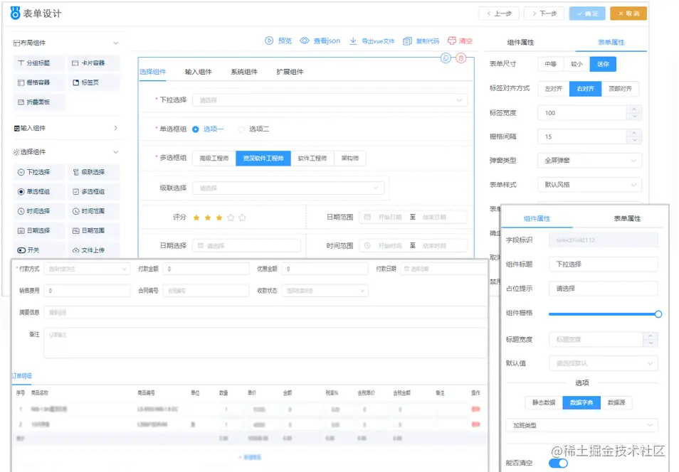
Task: Increase 标签宽度 stepper value
Action: click(634, 109)
